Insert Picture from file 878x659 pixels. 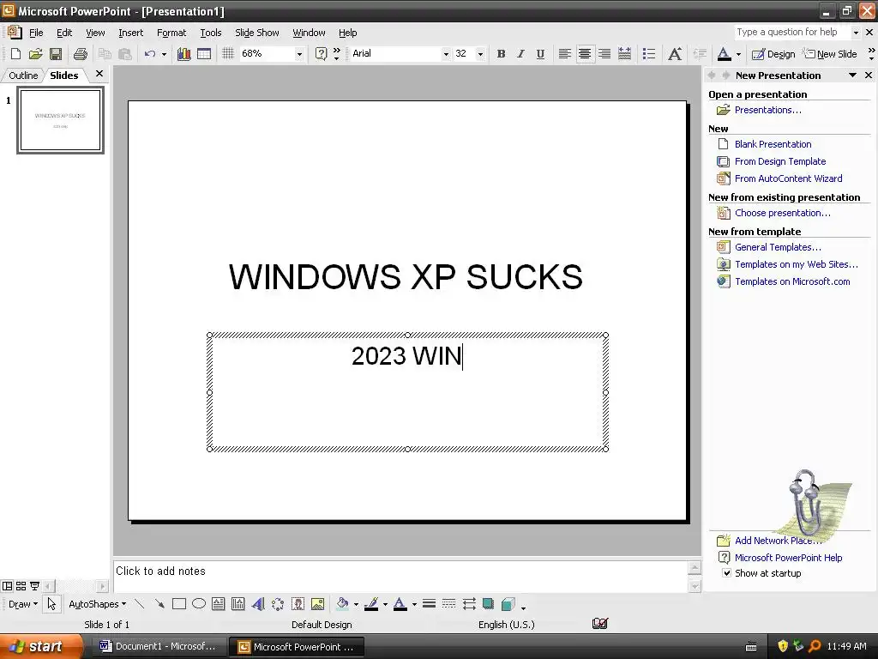click(317, 603)
